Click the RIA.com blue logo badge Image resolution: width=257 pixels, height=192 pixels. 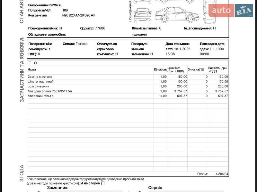244,11
